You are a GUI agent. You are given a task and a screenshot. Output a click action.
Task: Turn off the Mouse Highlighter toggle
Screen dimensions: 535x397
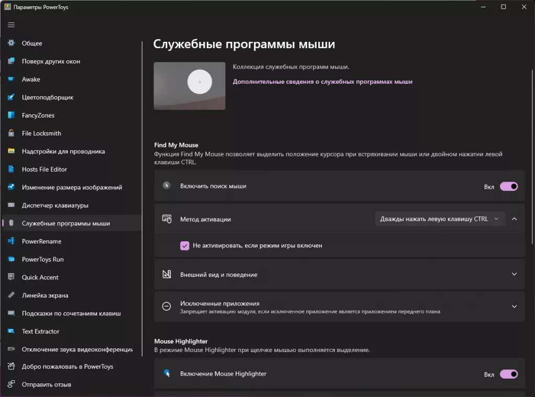point(508,374)
